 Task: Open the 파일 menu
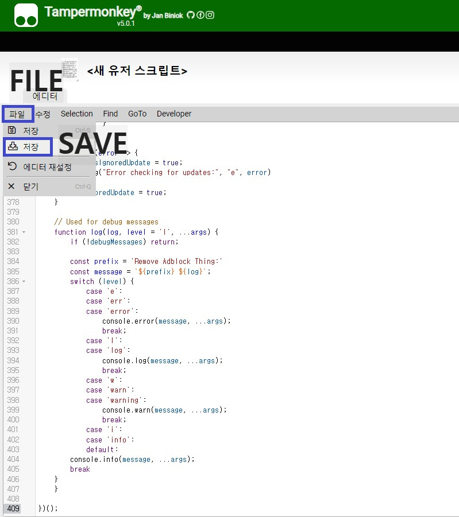[x=17, y=114]
